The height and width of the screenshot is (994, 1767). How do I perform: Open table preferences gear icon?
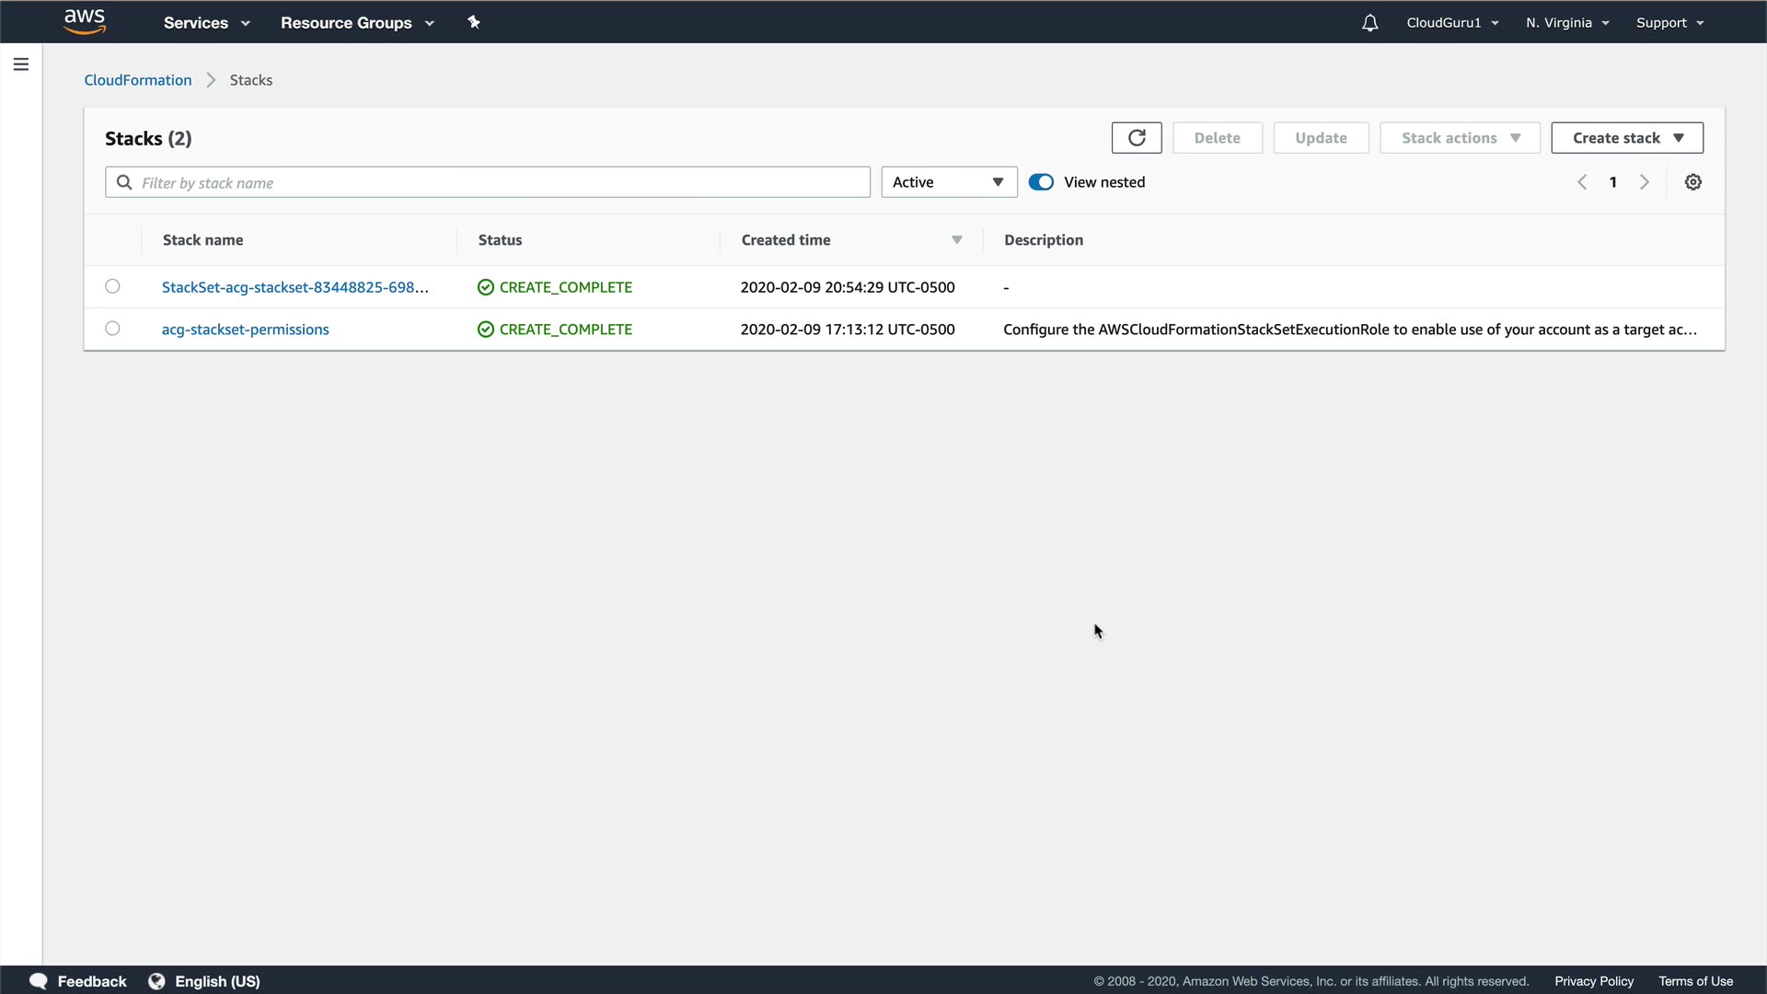(1692, 182)
